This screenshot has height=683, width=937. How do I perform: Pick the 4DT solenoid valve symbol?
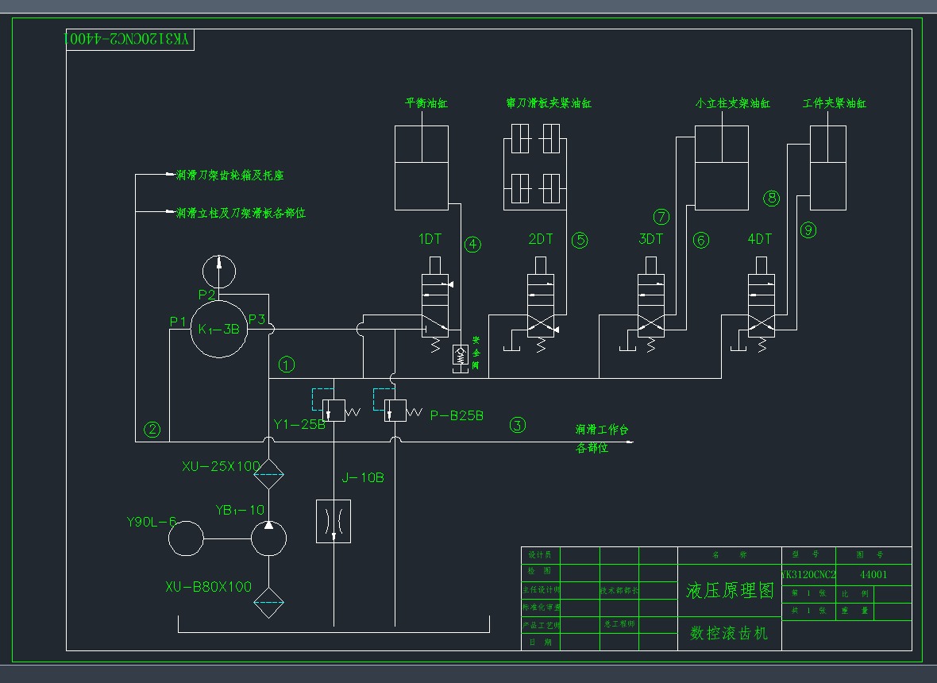click(762, 305)
